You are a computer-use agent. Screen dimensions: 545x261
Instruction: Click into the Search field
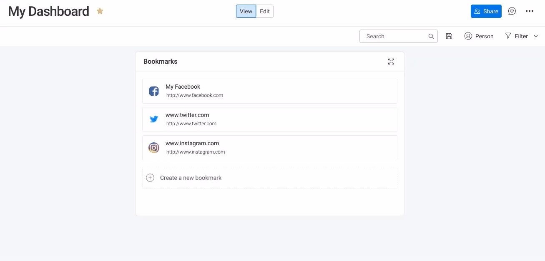(x=398, y=36)
